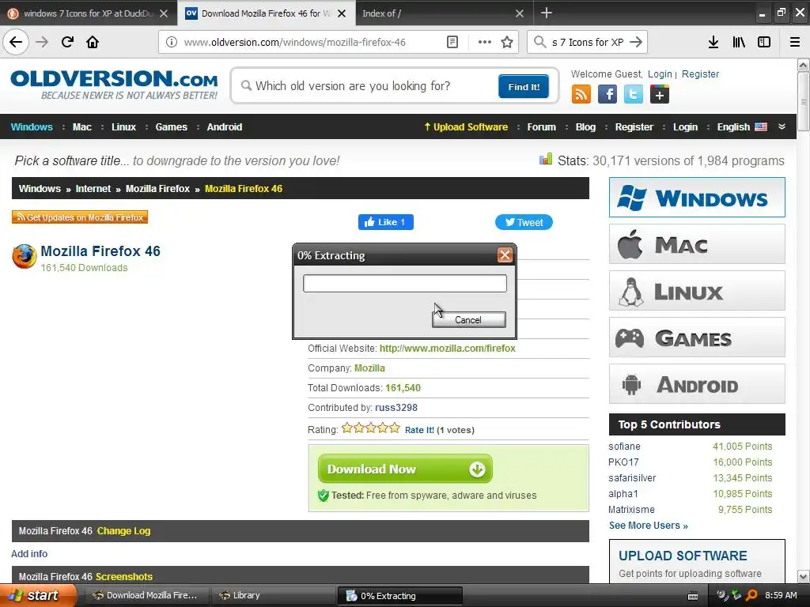
Task: Click Add info link
Action: coord(29,553)
